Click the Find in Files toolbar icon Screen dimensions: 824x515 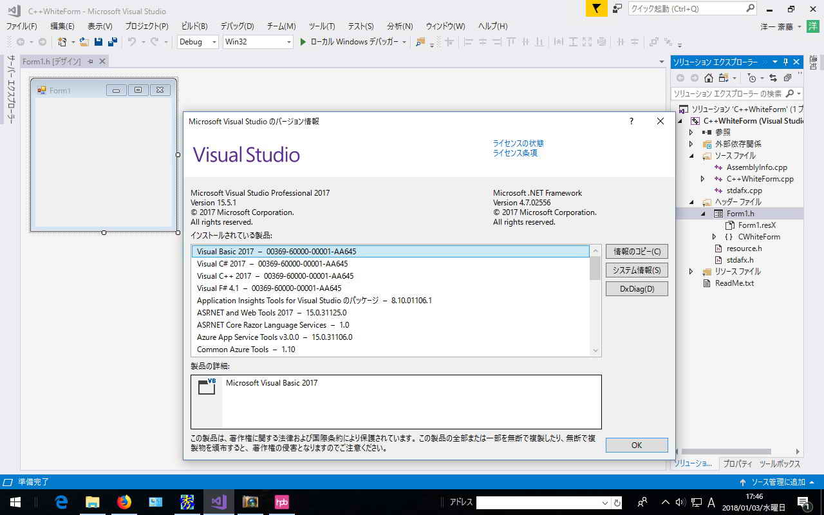pyautogui.click(x=420, y=42)
